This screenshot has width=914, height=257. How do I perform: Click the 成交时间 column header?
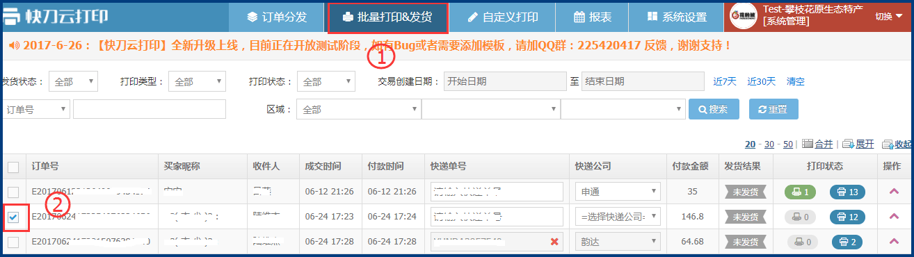323,167
